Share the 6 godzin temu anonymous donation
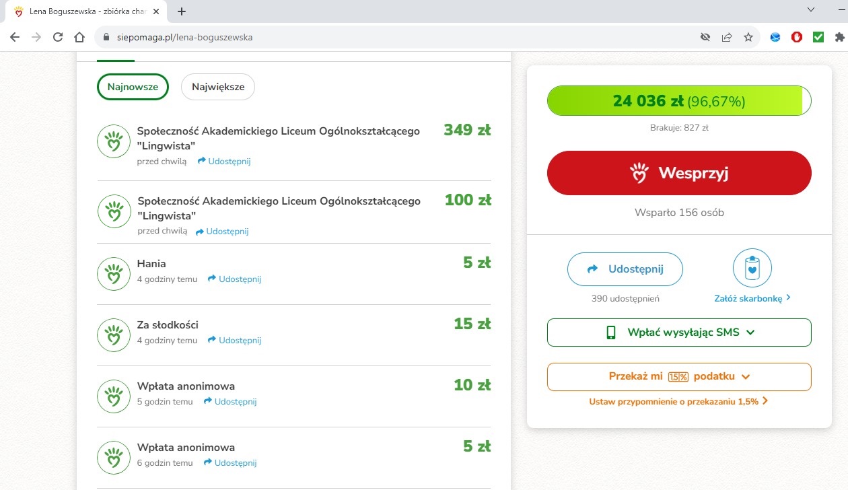 230,463
